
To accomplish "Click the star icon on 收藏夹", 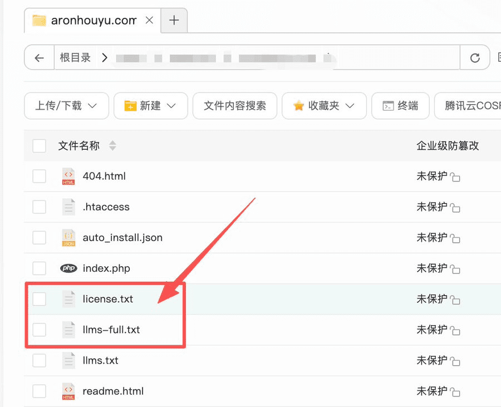I will 298,106.
